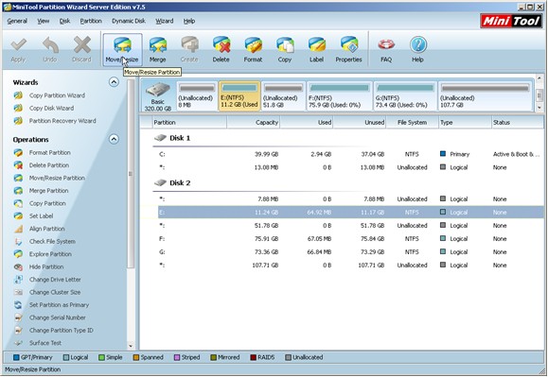Click Surface Test icon in sidebar
This screenshot has height=377, width=548.
18,343
